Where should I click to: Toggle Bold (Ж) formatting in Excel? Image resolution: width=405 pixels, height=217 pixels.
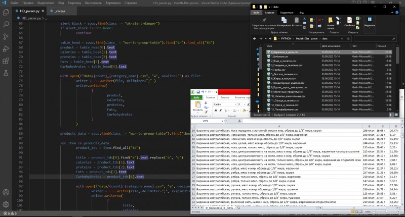tap(216, 111)
